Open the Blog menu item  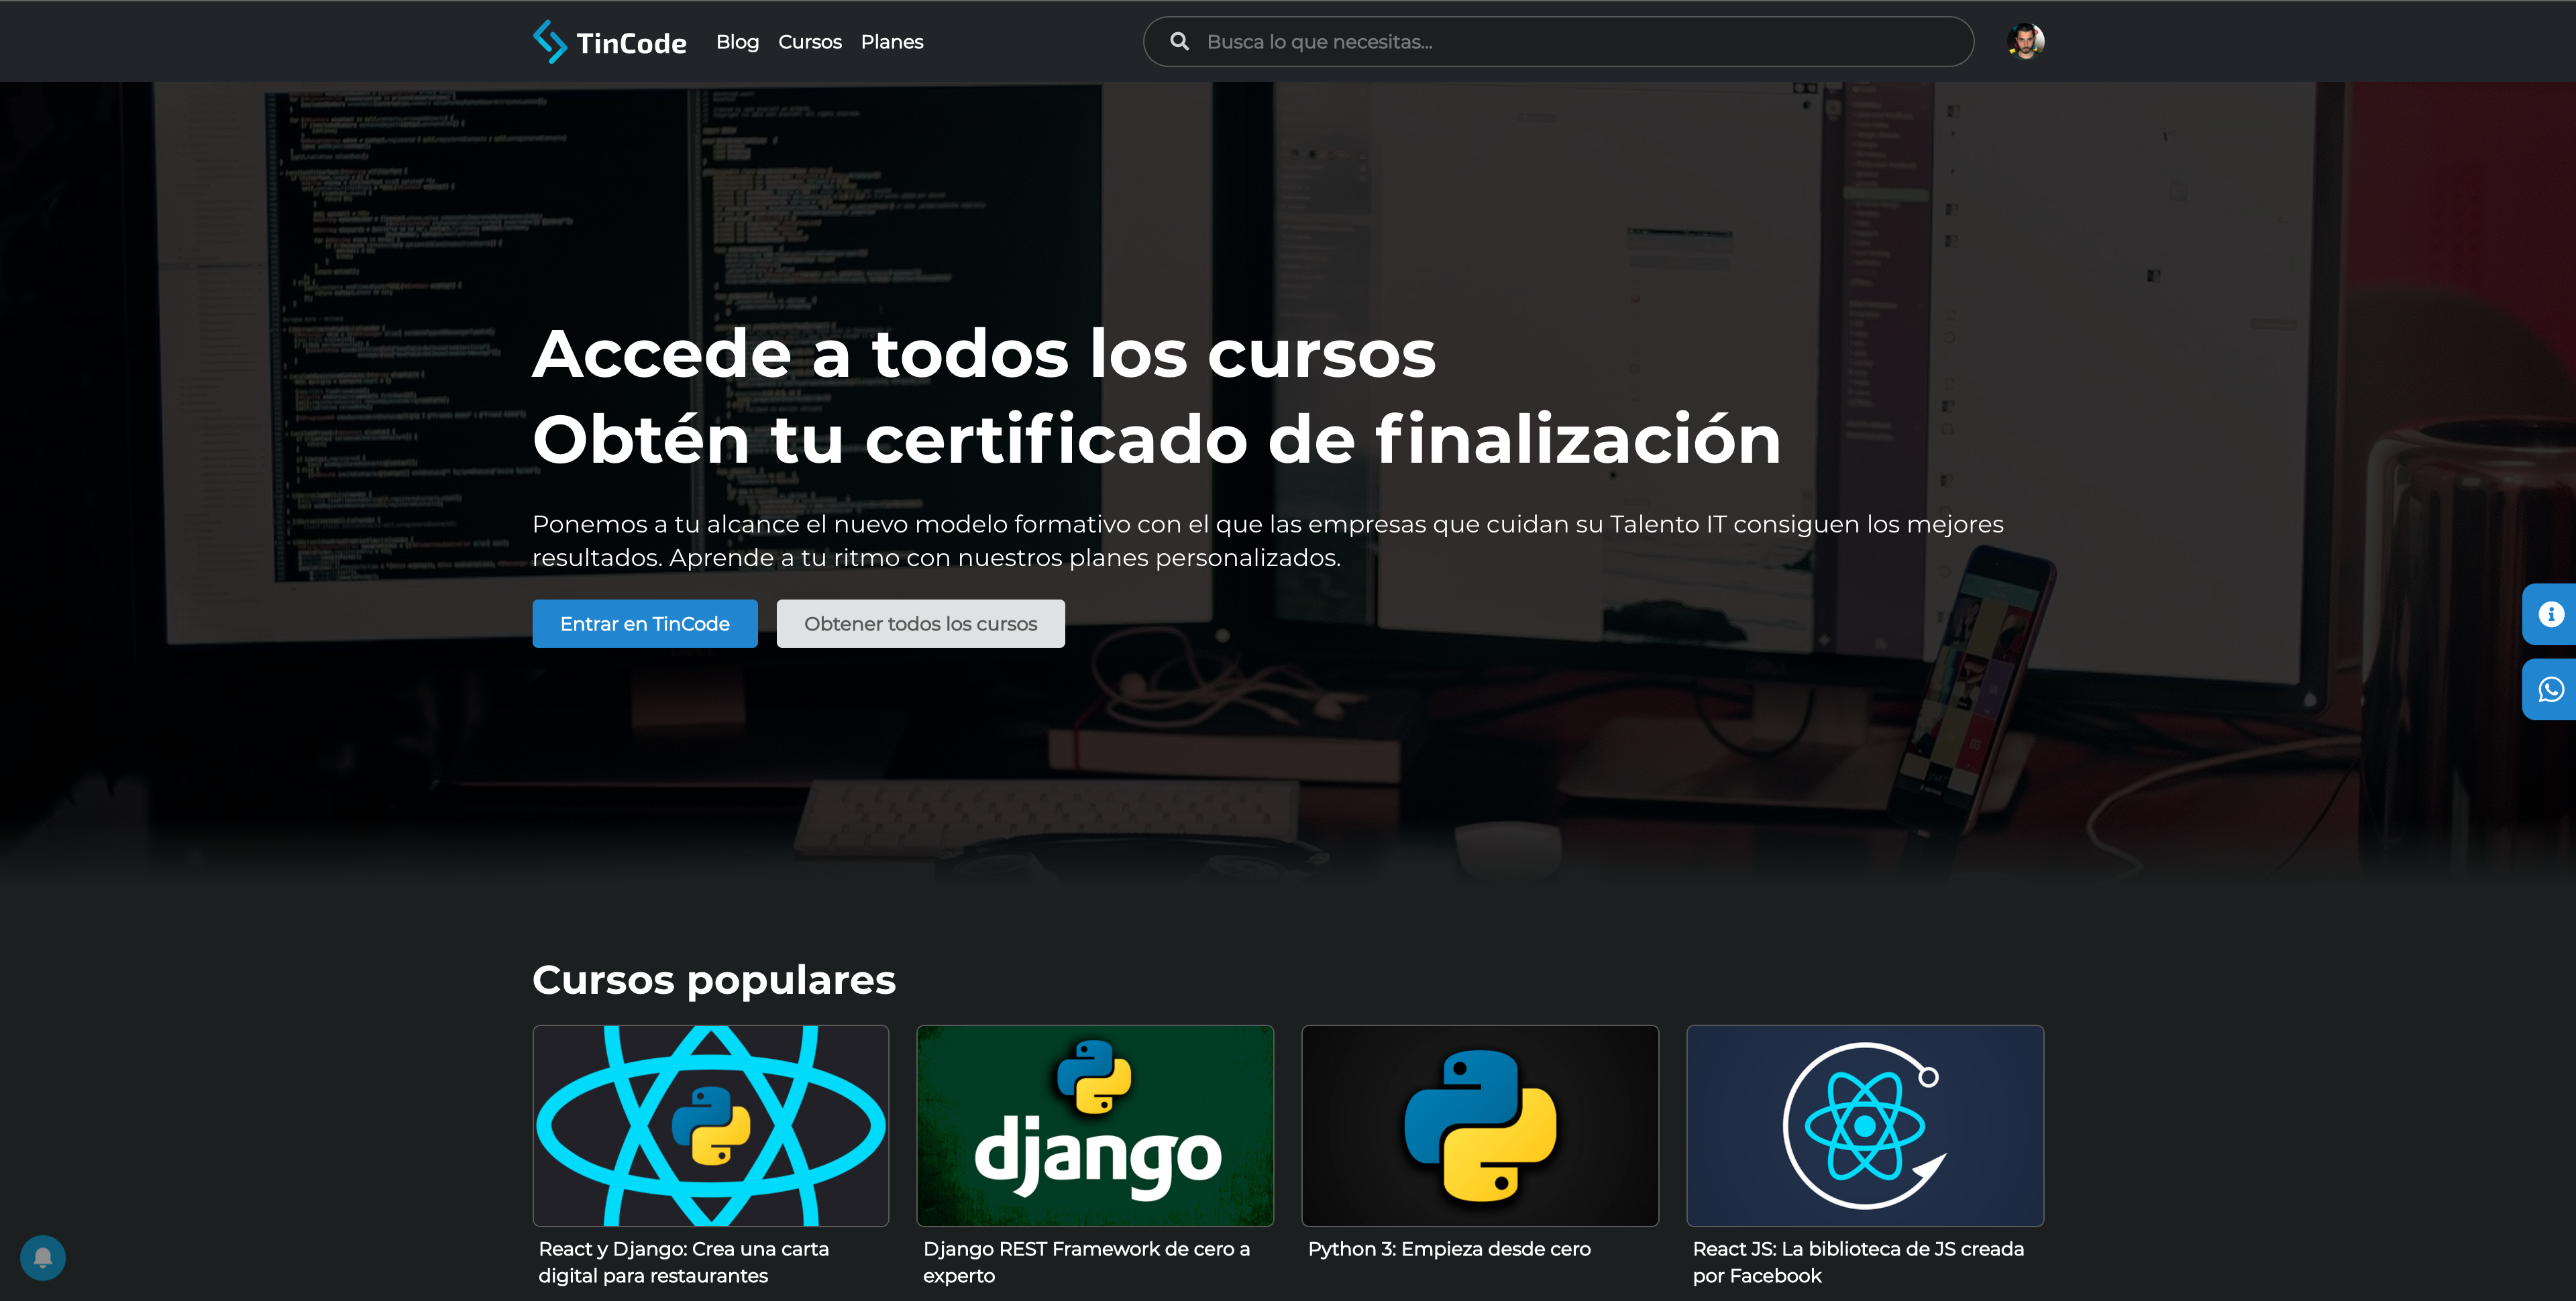tap(737, 41)
